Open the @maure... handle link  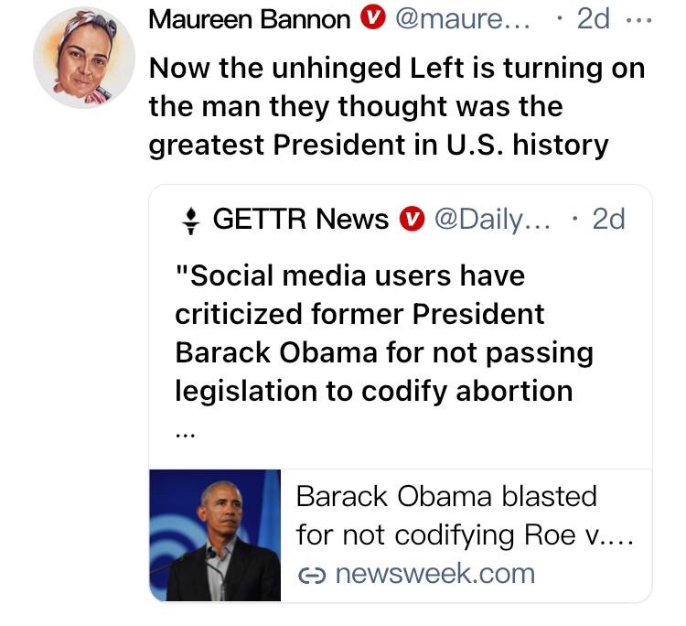pos(463,20)
